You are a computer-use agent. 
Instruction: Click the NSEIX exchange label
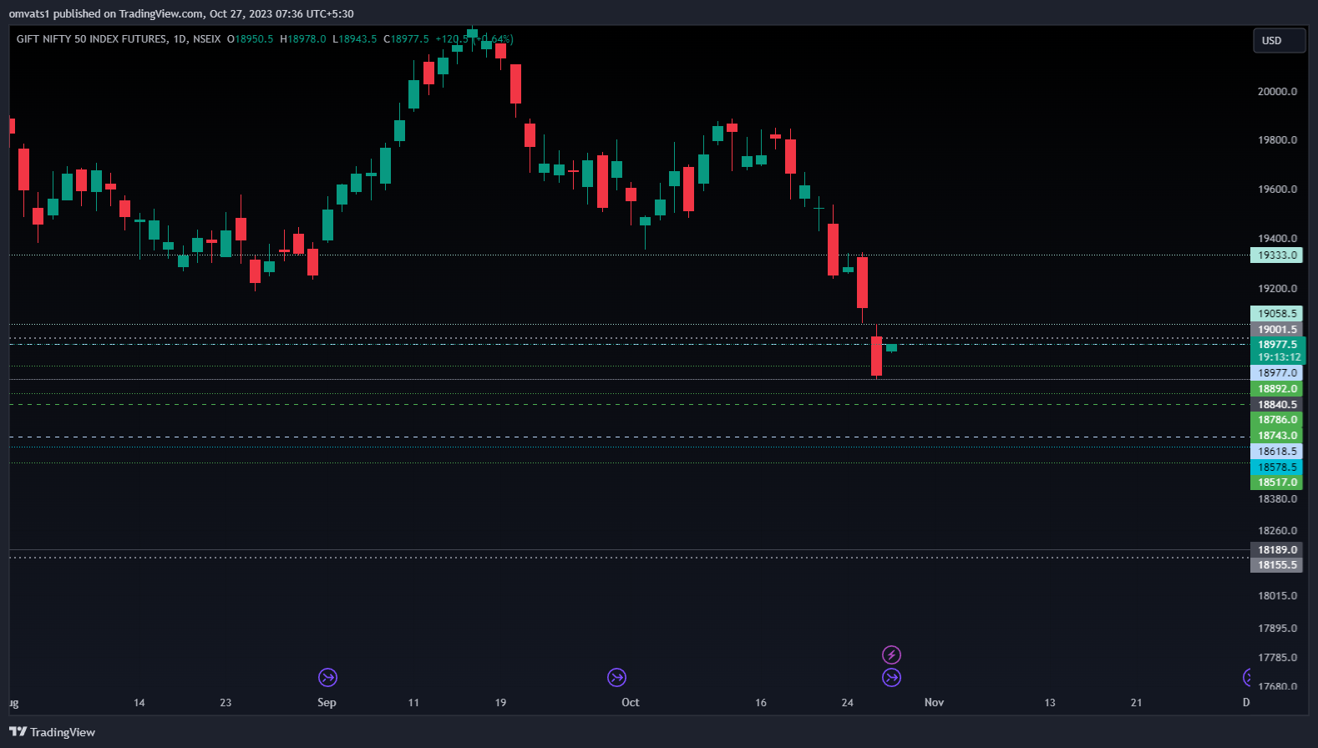tap(207, 39)
